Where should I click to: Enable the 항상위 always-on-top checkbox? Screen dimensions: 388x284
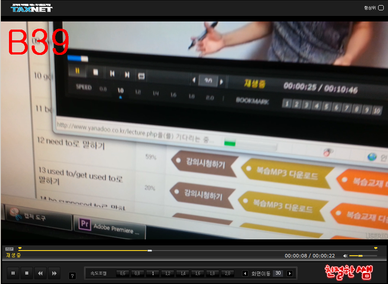[381, 8]
